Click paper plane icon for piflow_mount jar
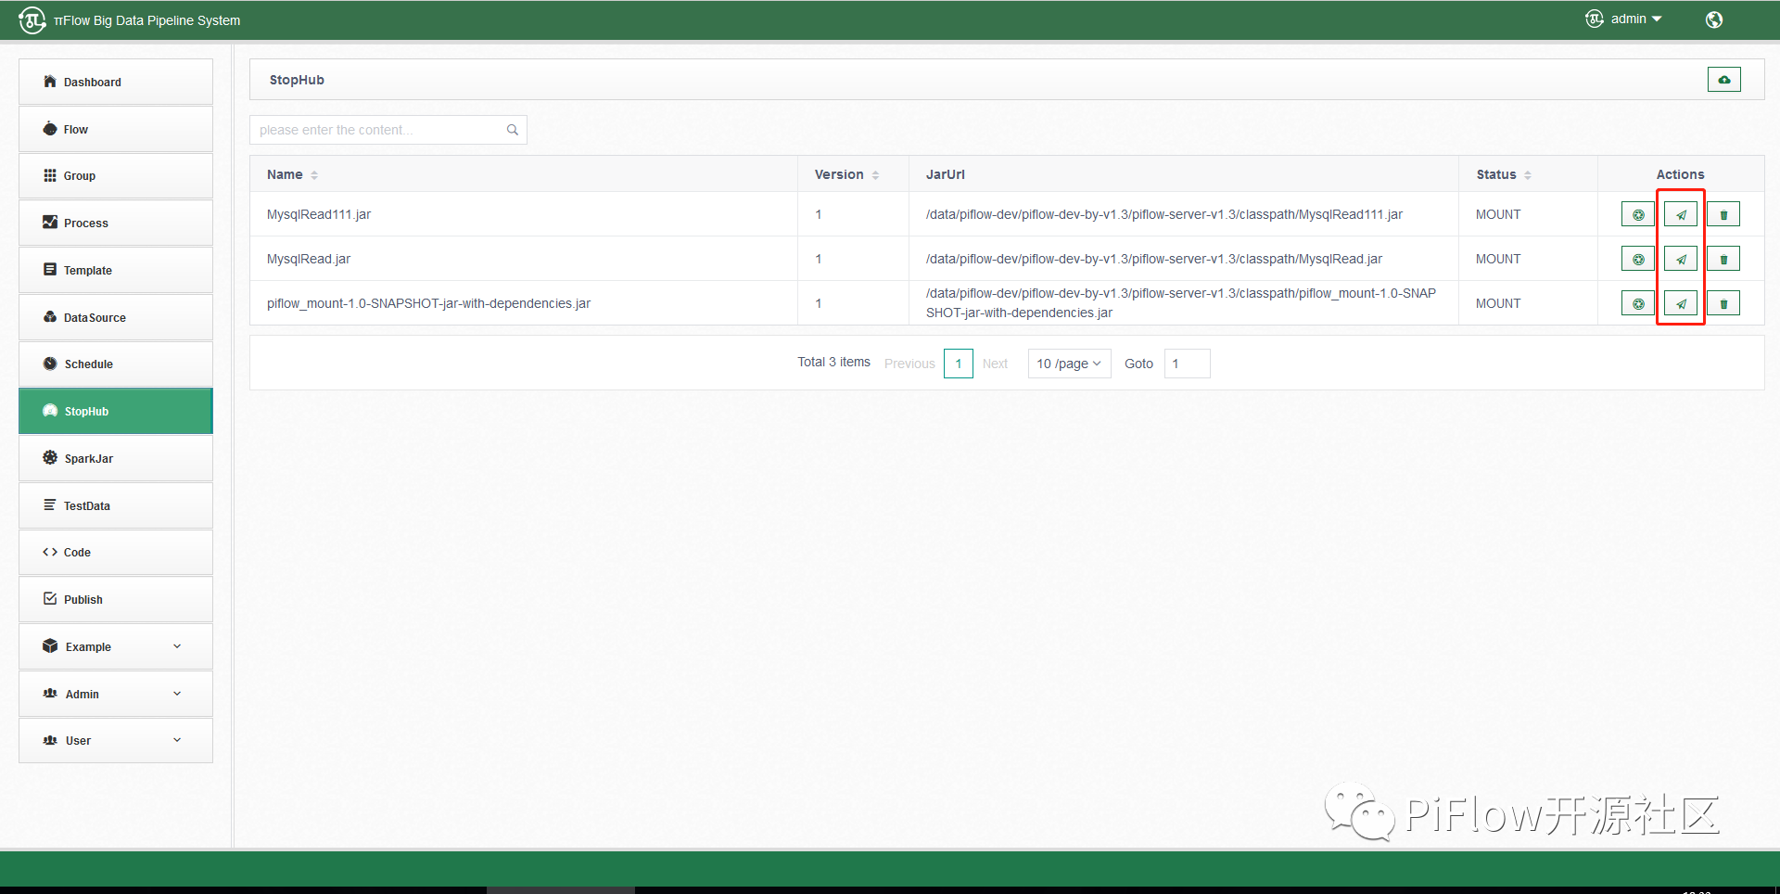Screen dimensions: 1780x894 tap(1680, 303)
